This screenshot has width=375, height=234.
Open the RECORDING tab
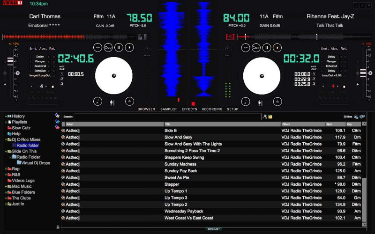click(x=212, y=109)
